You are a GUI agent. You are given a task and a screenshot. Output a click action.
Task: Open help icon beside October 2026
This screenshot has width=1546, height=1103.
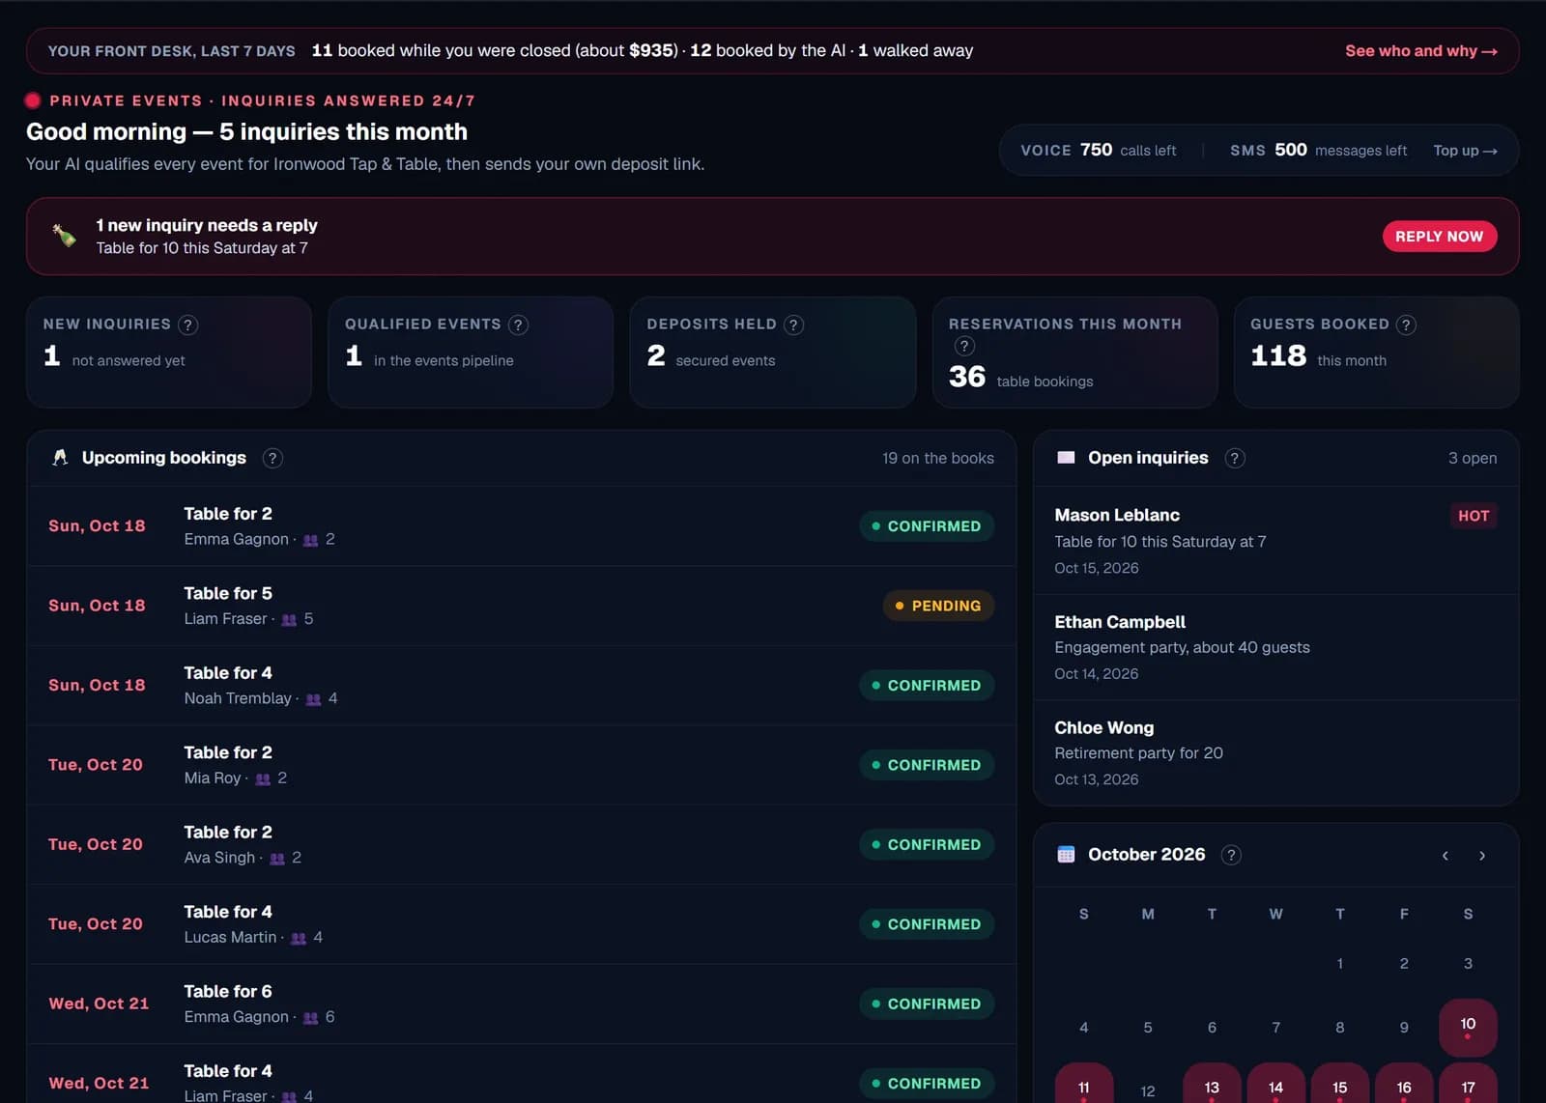point(1231,855)
